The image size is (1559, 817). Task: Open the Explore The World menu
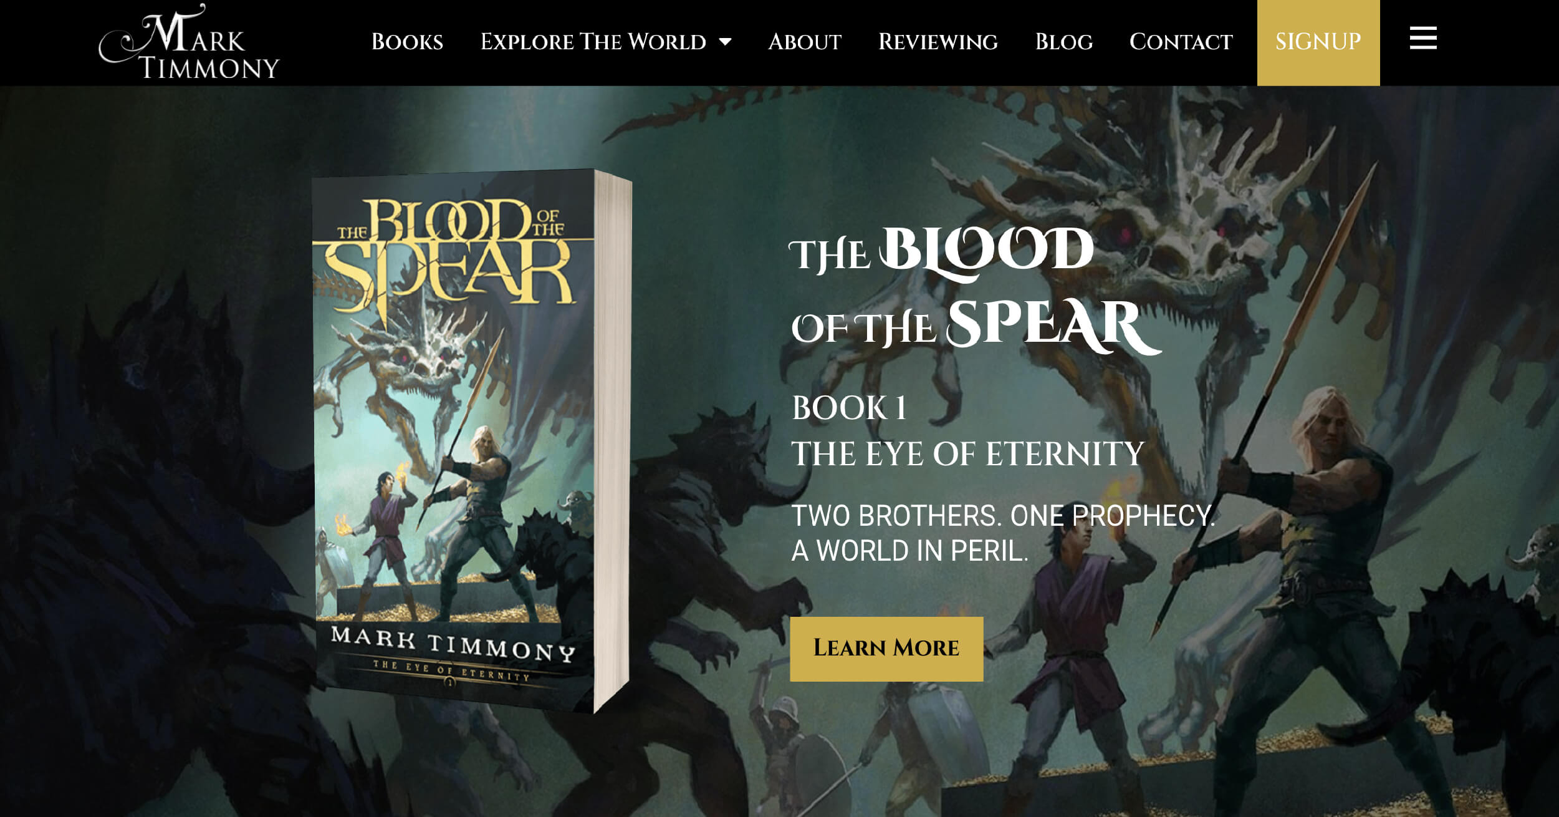click(593, 42)
